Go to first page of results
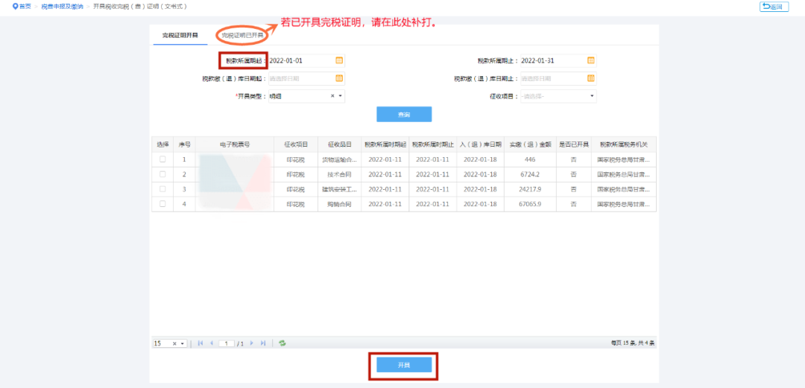805x388 pixels. point(201,343)
